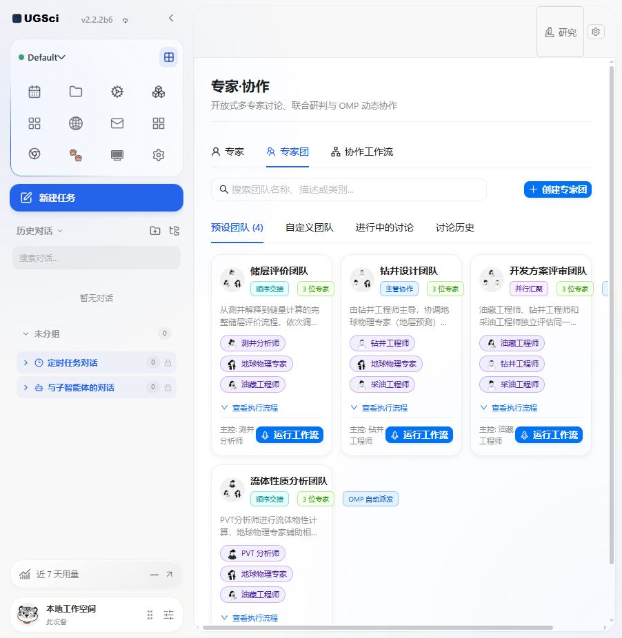Click the PVT 分析师 tag

point(252,553)
